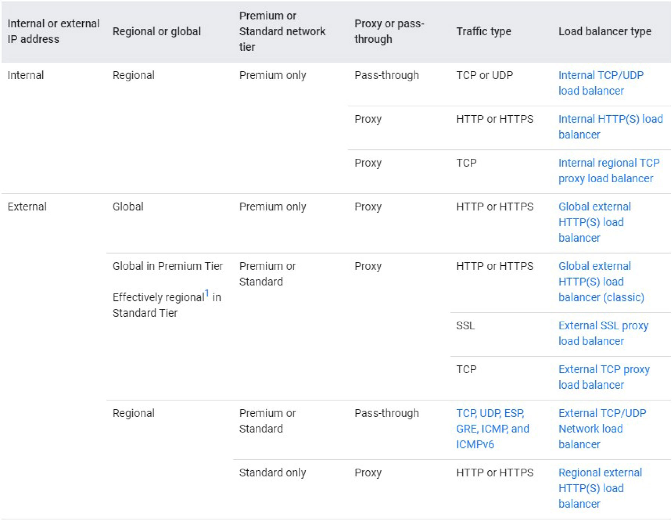Click the Global in Premium Tier text

click(x=167, y=266)
